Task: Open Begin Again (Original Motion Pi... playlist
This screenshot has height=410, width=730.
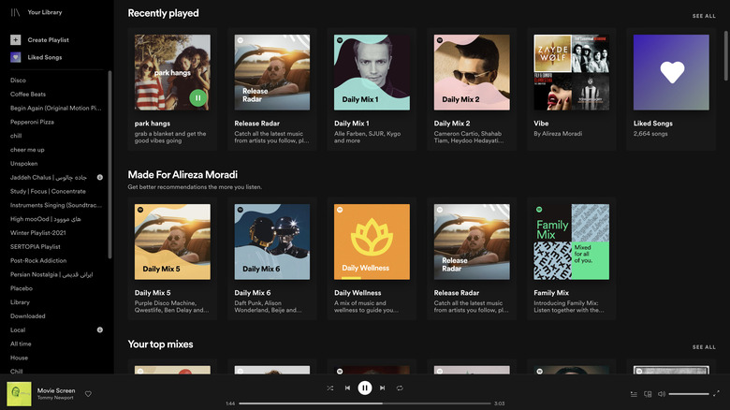Action: (56, 108)
